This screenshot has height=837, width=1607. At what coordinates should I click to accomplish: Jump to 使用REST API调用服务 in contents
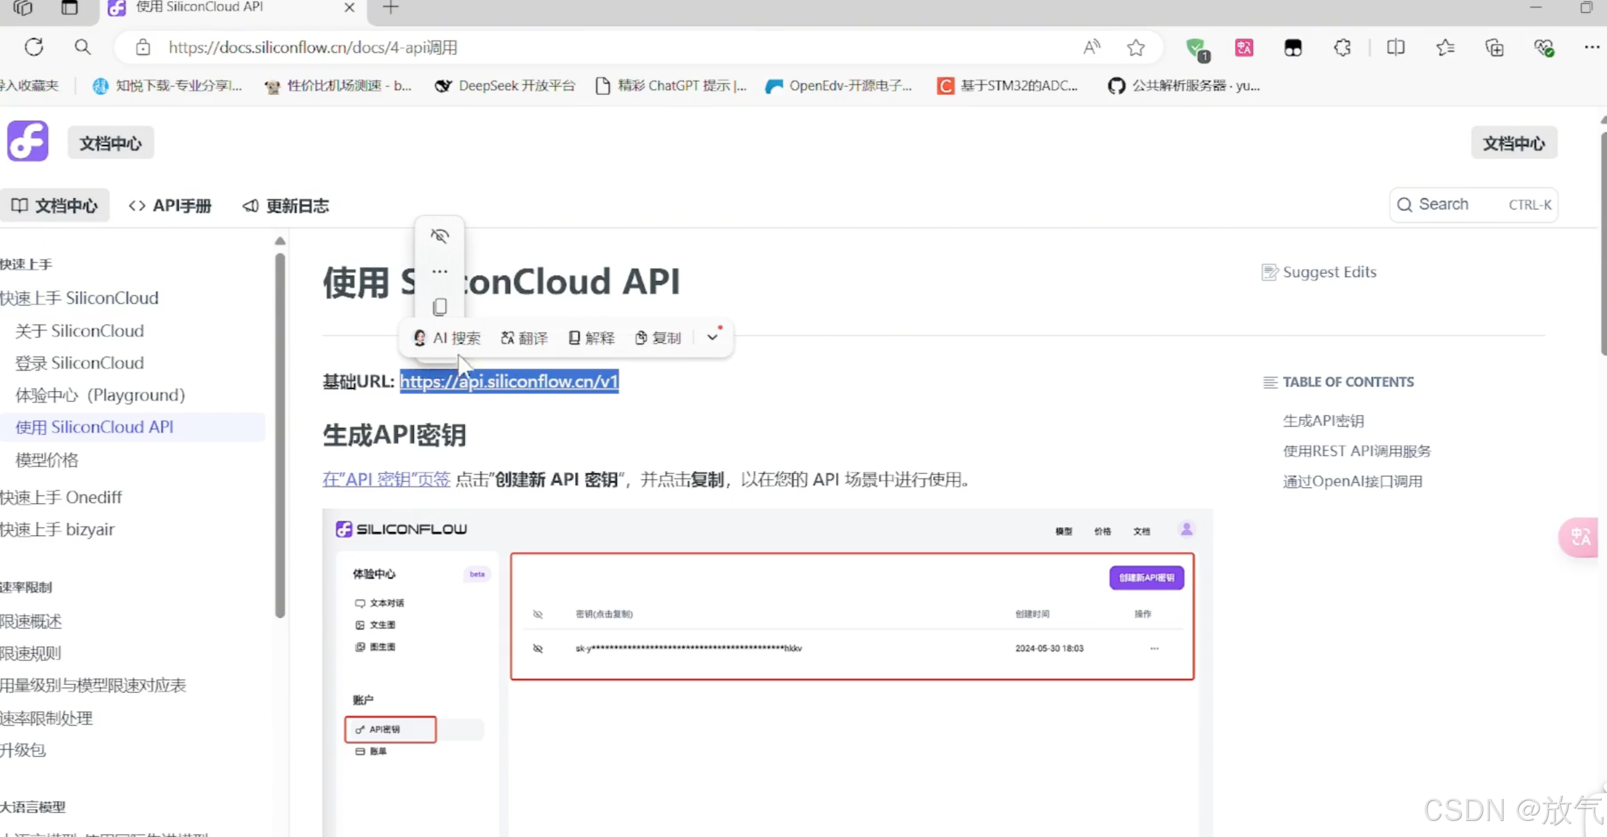(x=1357, y=451)
